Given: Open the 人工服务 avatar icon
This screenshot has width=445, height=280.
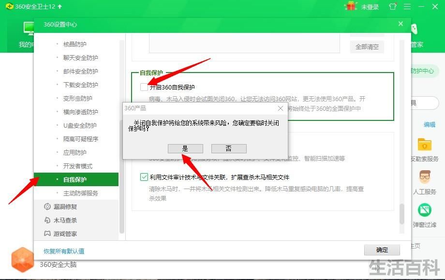Looking at the screenshot, I should pyautogui.click(x=425, y=177).
